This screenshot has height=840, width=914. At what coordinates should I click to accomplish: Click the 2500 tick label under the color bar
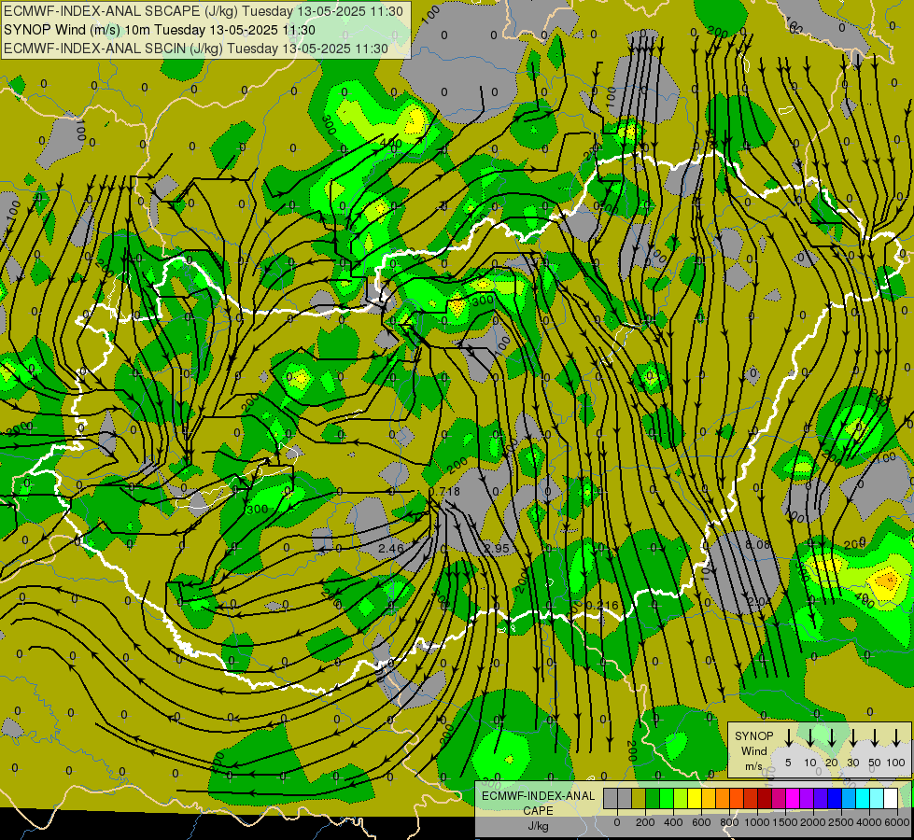841,822
